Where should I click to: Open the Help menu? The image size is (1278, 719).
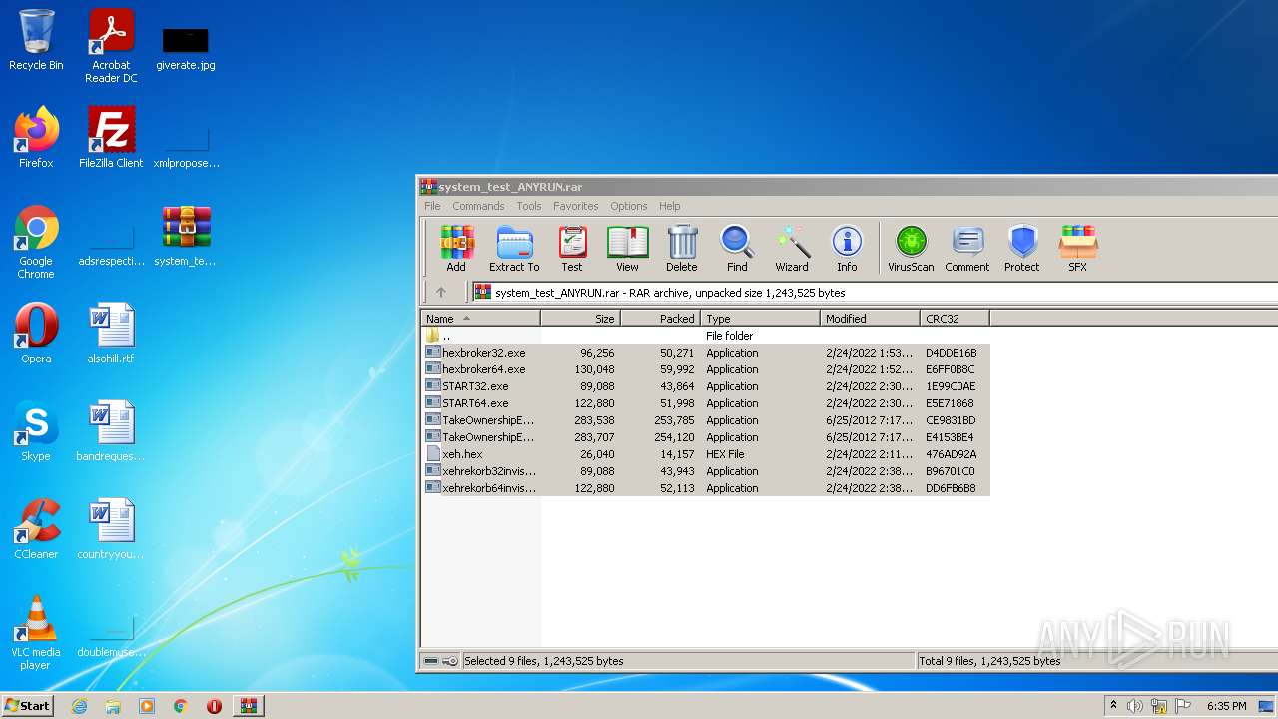tap(670, 206)
